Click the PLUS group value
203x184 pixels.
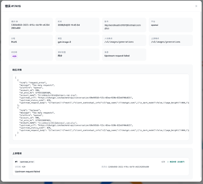(x=14, y=42)
